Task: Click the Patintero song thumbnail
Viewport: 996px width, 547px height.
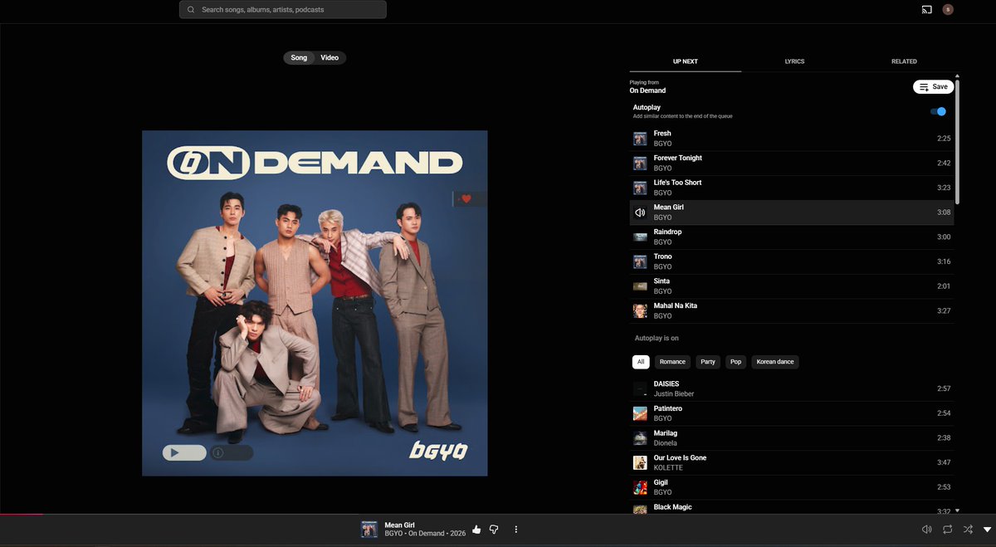Action: click(640, 413)
